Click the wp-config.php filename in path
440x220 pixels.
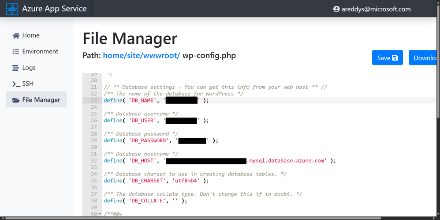[x=209, y=56]
